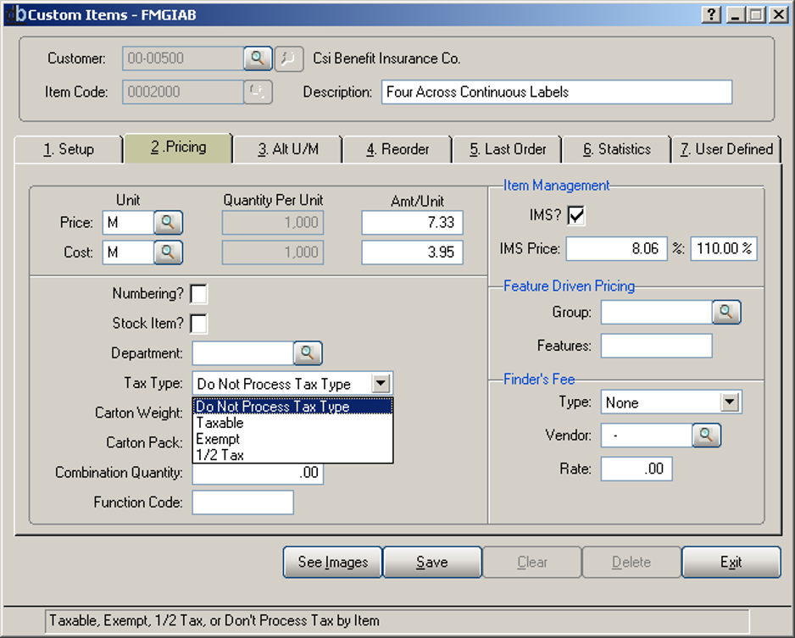Expand the Finder's Fee Type dropdown
Viewport: 795px width, 638px height.
tap(730, 402)
